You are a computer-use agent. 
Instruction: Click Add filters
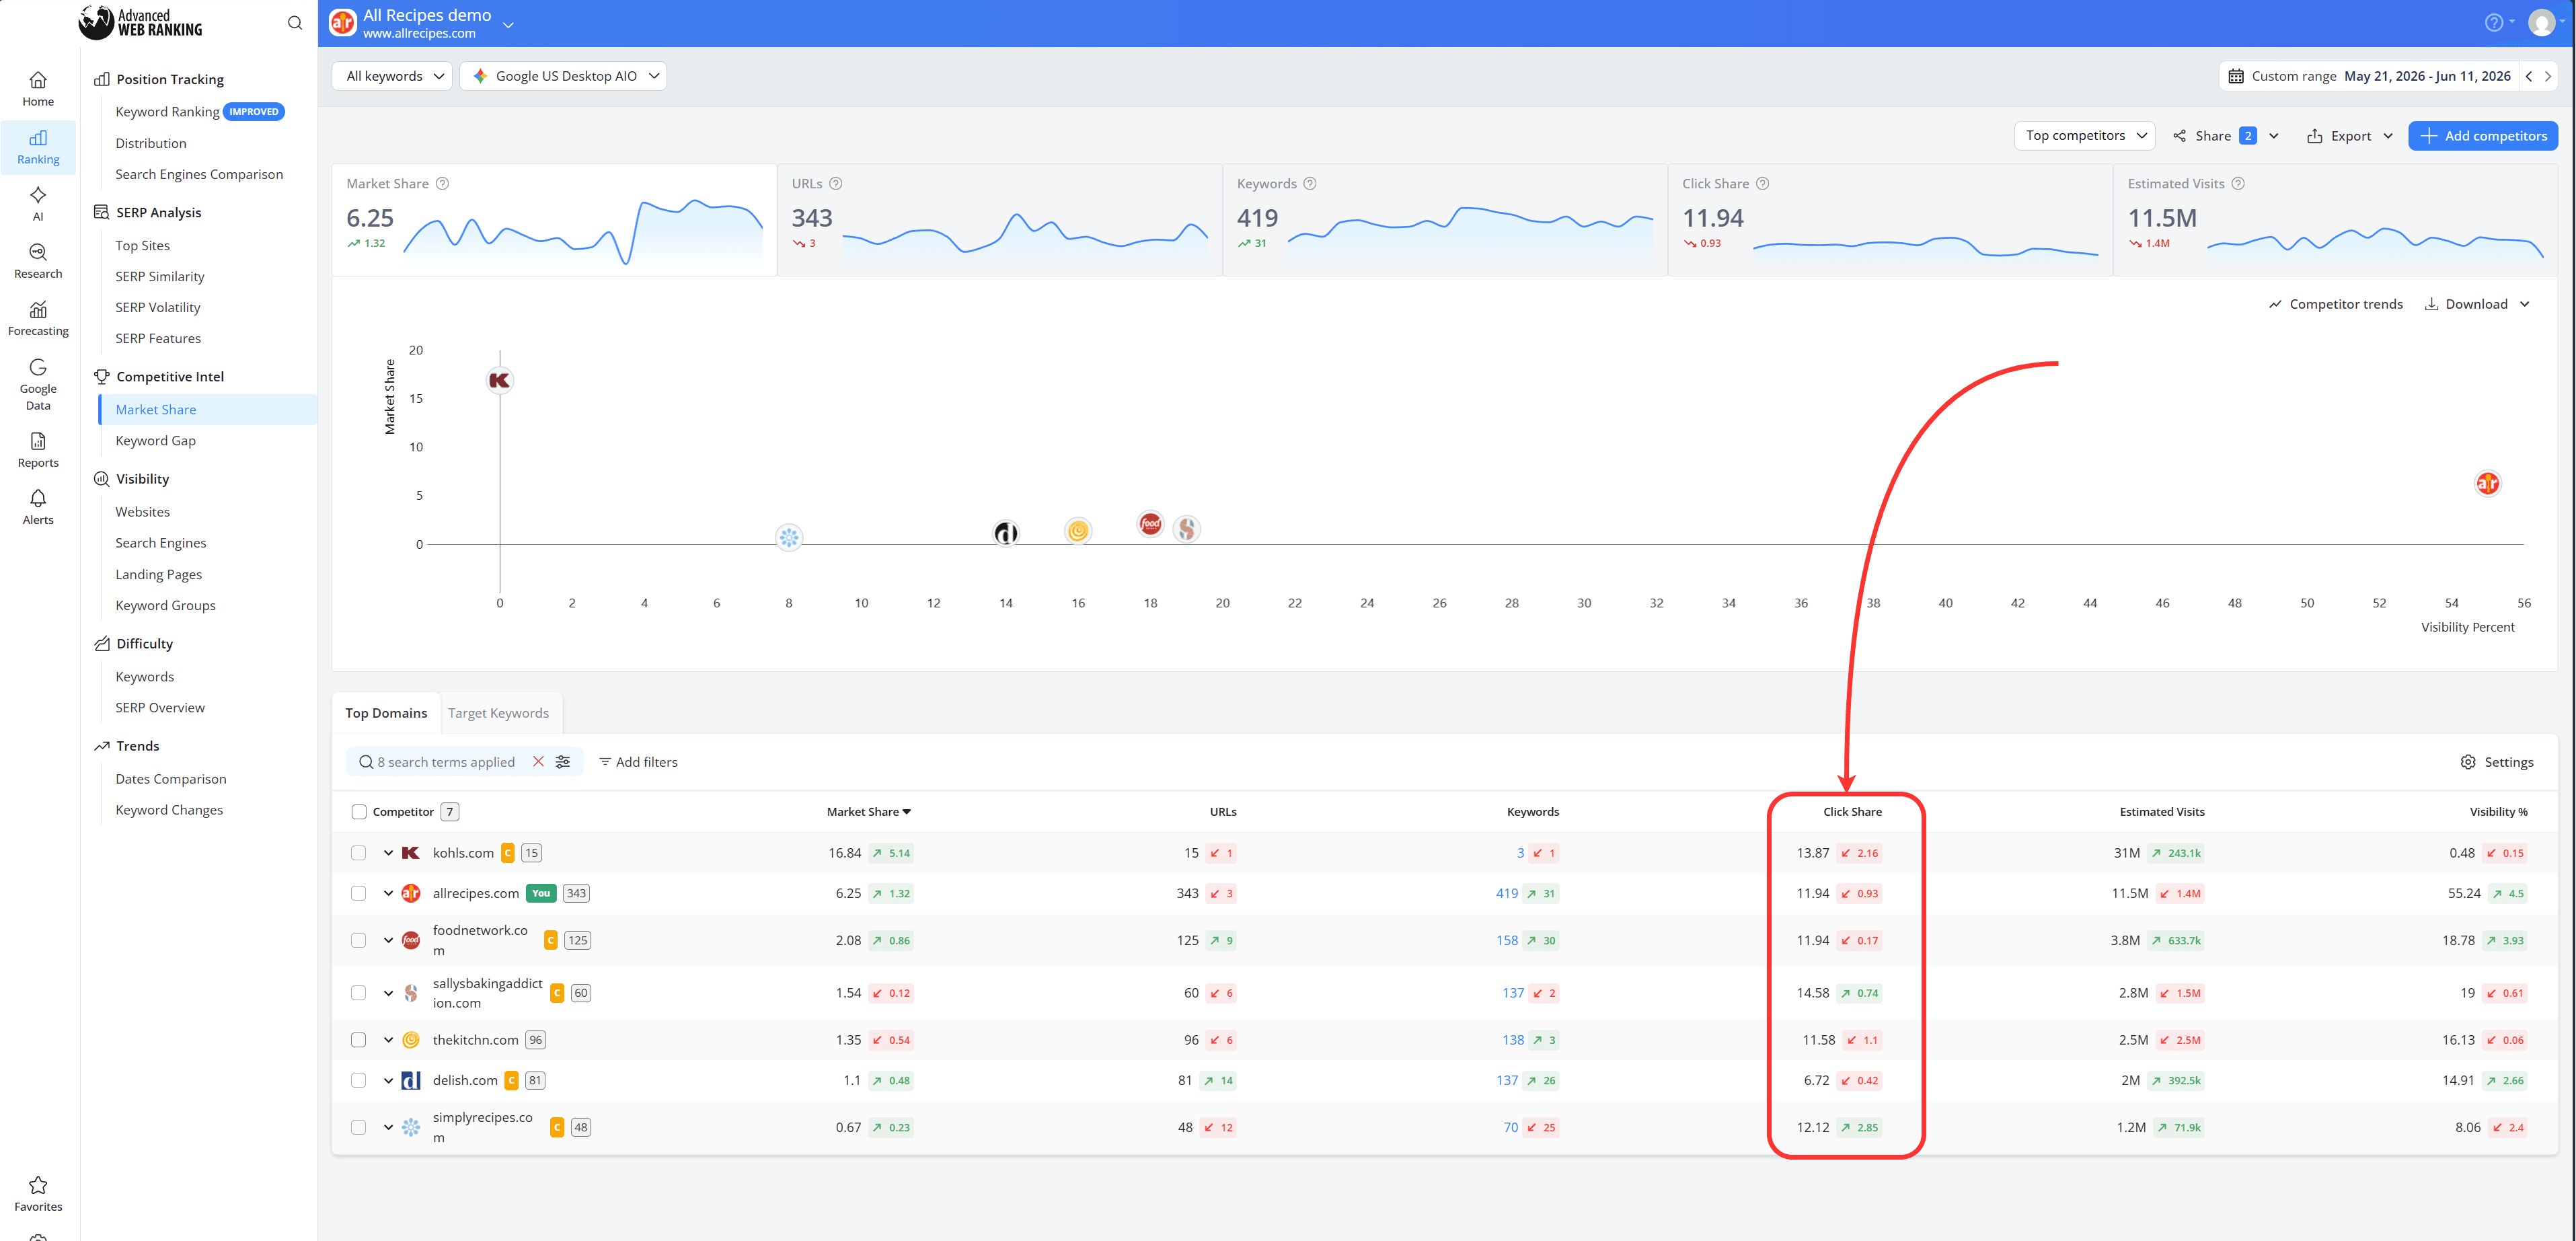(638, 762)
